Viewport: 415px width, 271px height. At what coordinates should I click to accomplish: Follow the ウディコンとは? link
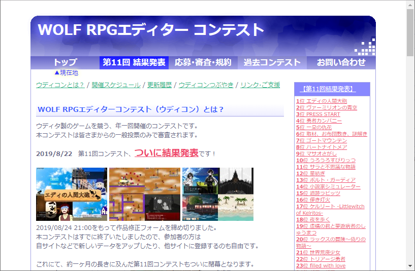pos(60,85)
